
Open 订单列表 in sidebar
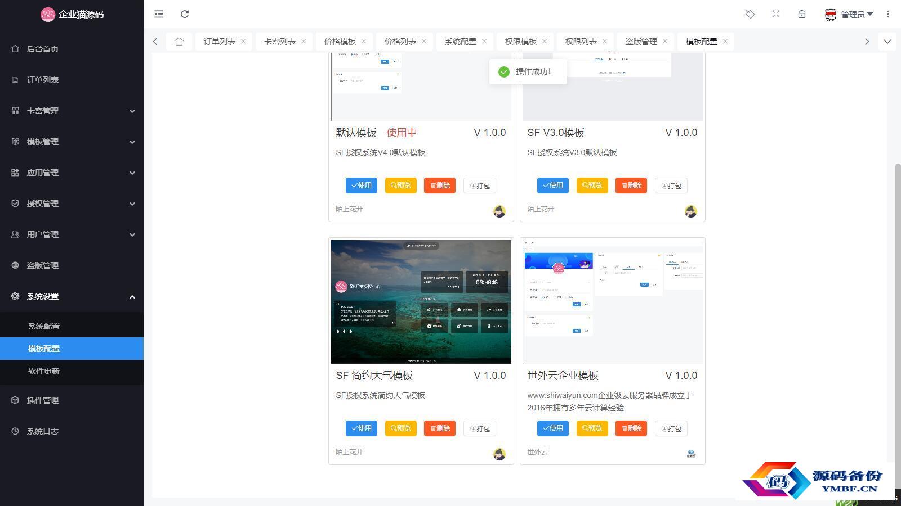point(72,80)
